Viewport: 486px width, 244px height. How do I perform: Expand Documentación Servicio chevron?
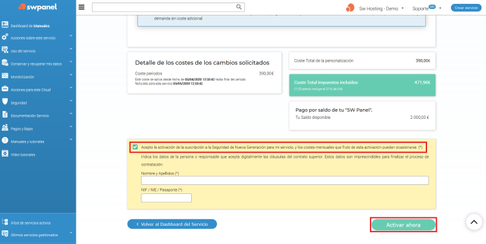click(x=71, y=114)
